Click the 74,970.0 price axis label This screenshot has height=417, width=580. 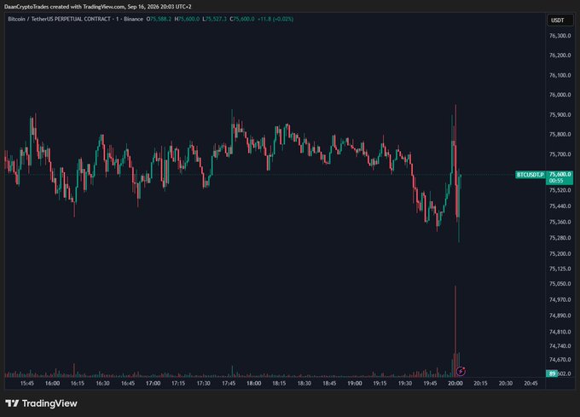click(560, 299)
